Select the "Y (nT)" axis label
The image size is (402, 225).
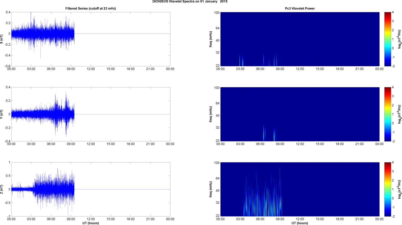point(2,114)
